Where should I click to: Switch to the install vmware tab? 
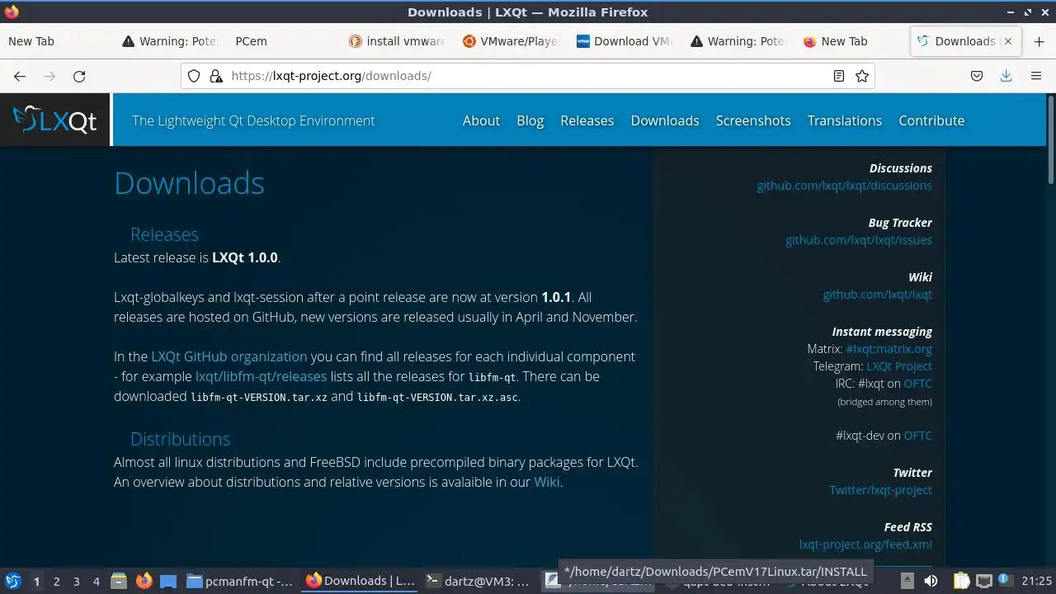[x=397, y=41]
